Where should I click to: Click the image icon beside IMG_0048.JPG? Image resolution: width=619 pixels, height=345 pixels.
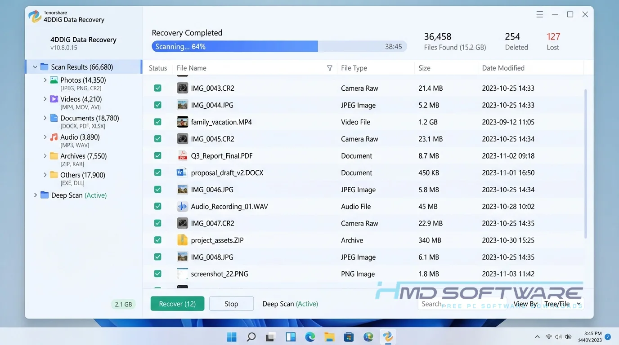point(182,257)
